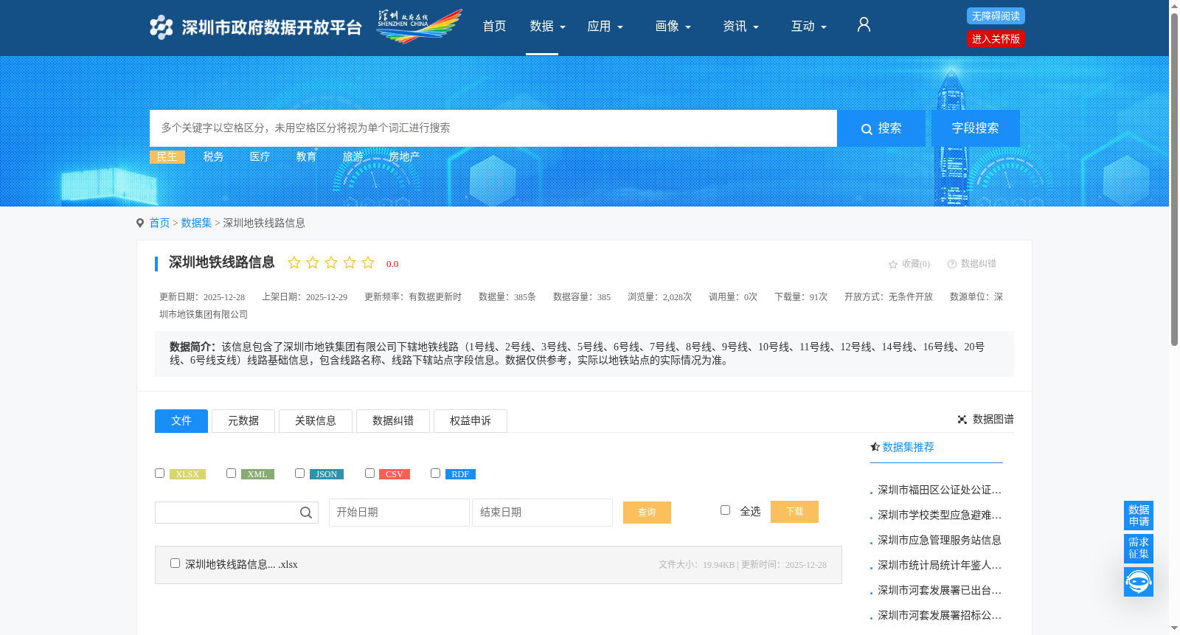Click the 结束日期 date field
1180x635 pixels.
542,513
